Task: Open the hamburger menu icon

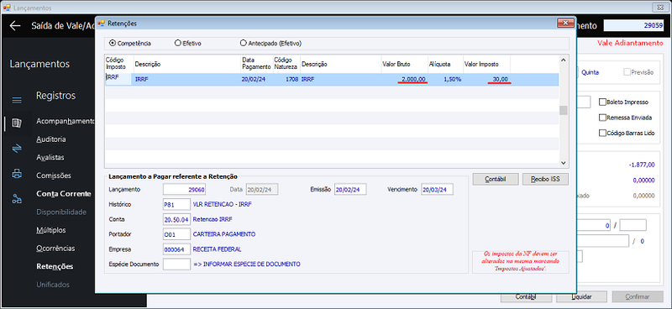Action: click(17, 100)
